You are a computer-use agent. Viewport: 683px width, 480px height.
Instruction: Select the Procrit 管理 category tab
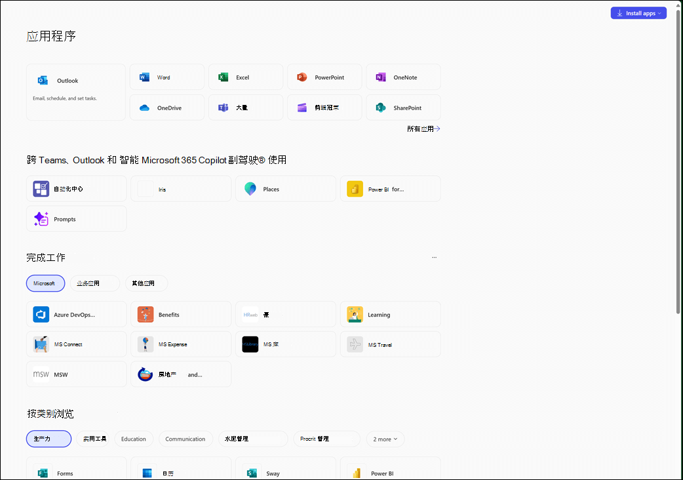(326, 439)
